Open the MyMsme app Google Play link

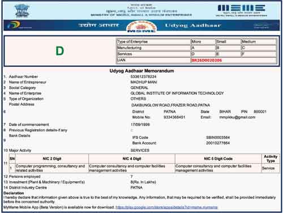pyautogui.click(x=166, y=207)
